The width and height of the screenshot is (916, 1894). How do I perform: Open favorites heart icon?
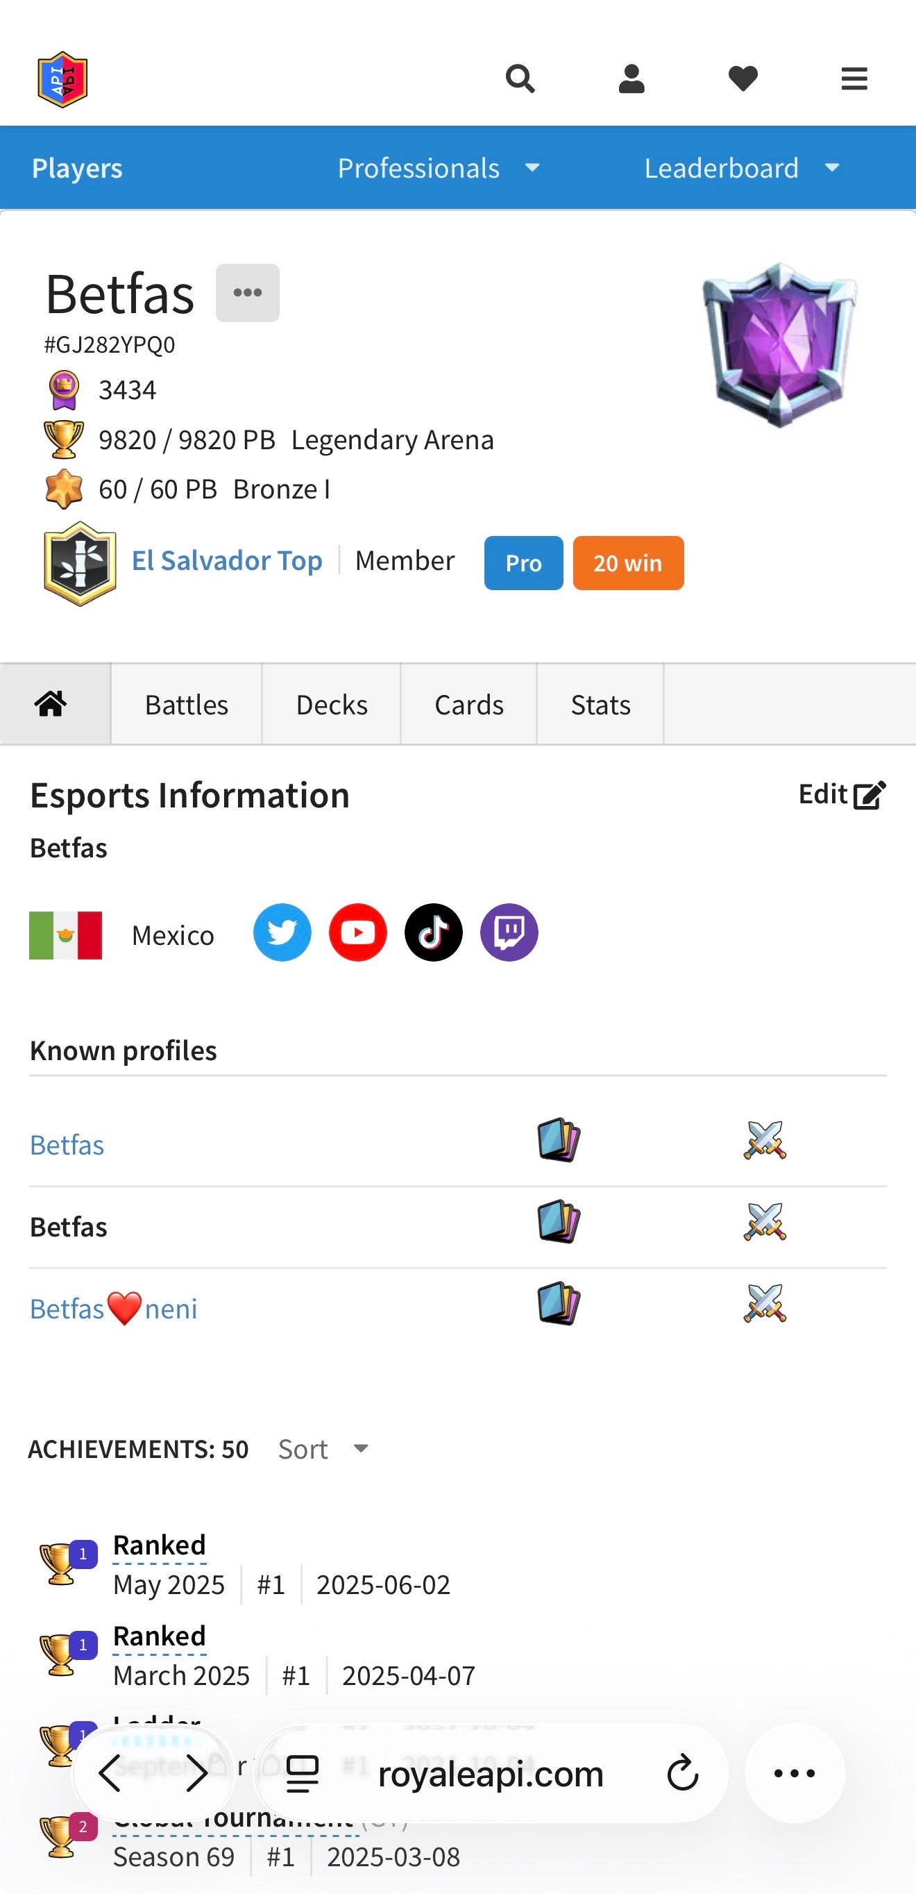pos(743,78)
